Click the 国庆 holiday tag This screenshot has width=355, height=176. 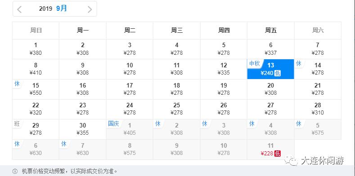[x=114, y=123]
